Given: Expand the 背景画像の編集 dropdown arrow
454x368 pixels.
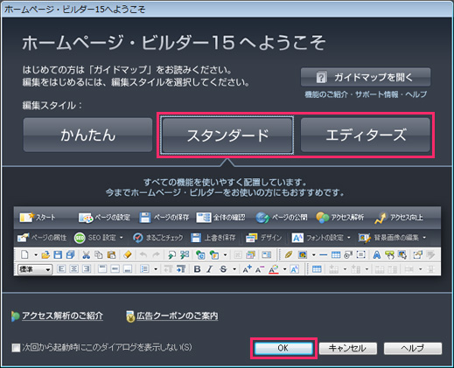Looking at the screenshot, I should click(x=424, y=238).
